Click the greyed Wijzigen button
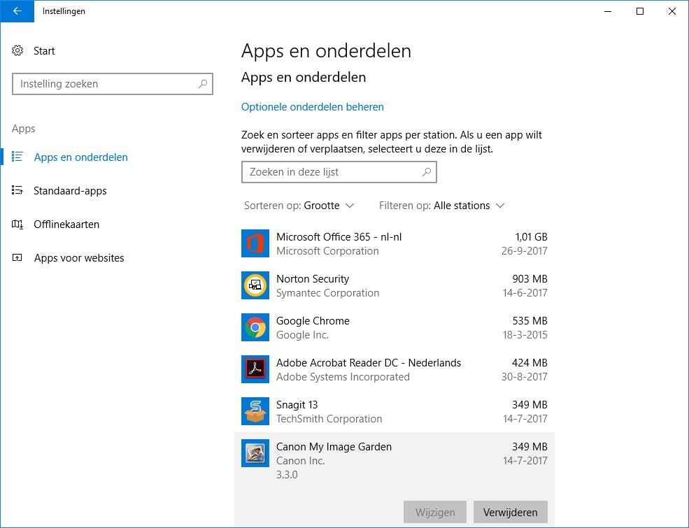Image resolution: width=689 pixels, height=528 pixels. point(435,512)
